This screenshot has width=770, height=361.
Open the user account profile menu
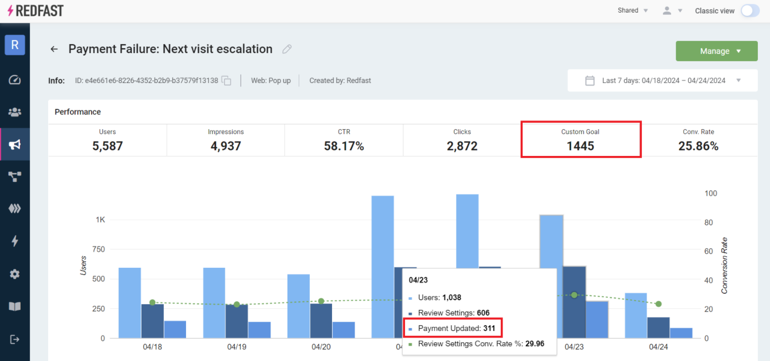672,11
